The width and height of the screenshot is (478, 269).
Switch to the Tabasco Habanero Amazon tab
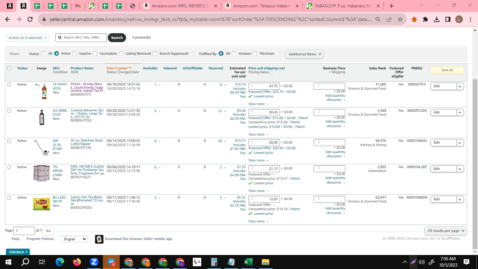pos(262,6)
